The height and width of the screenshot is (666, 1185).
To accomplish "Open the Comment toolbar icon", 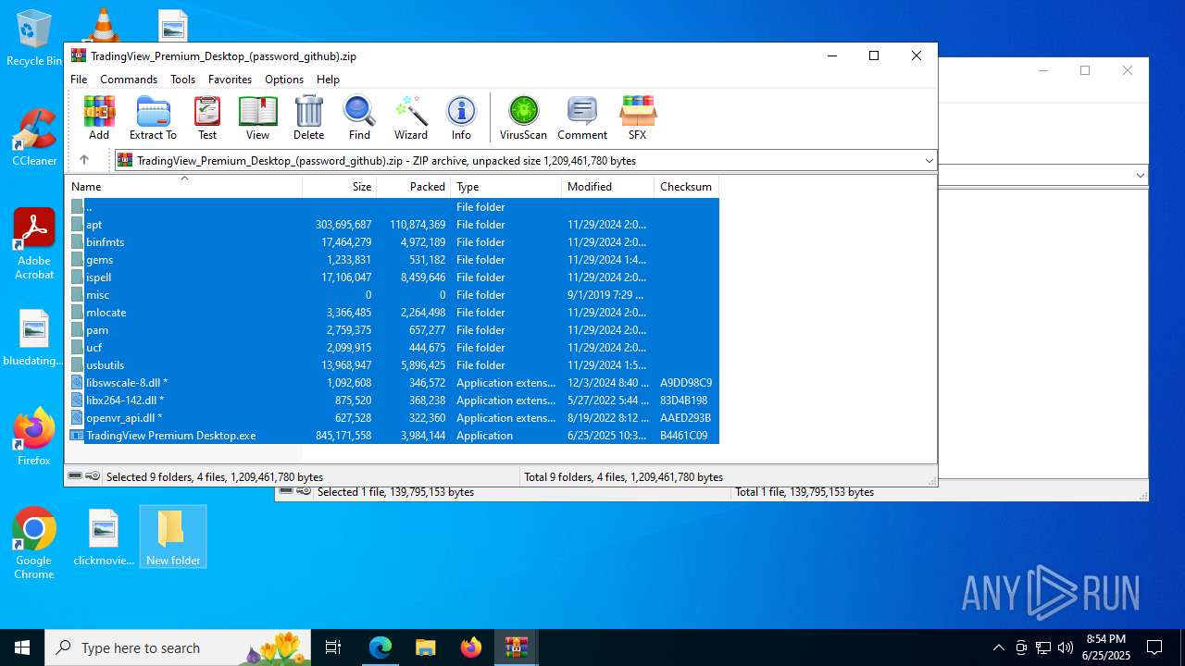I will 582,117.
